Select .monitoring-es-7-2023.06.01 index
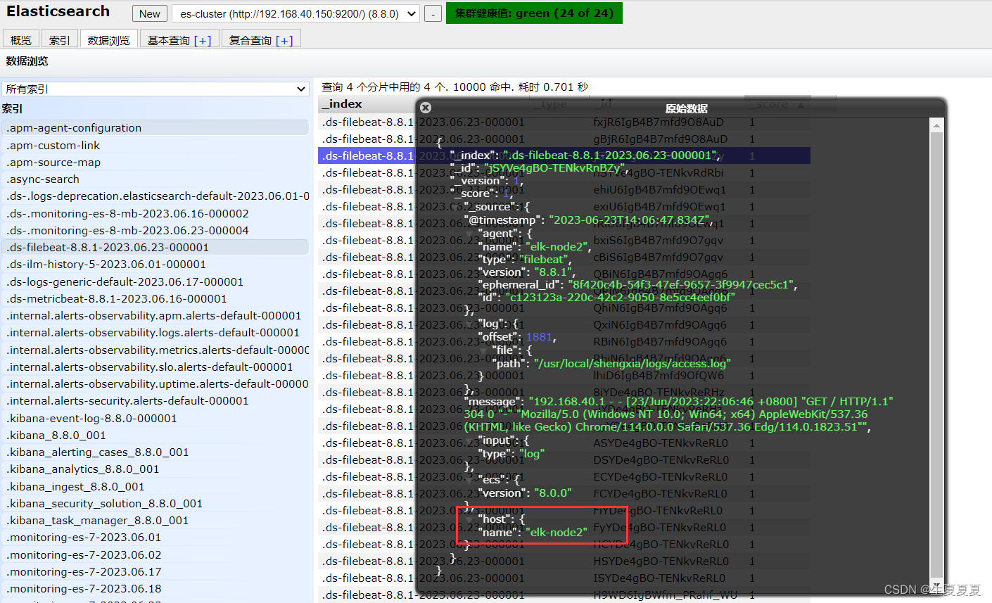The height and width of the screenshot is (603, 992). click(155, 537)
